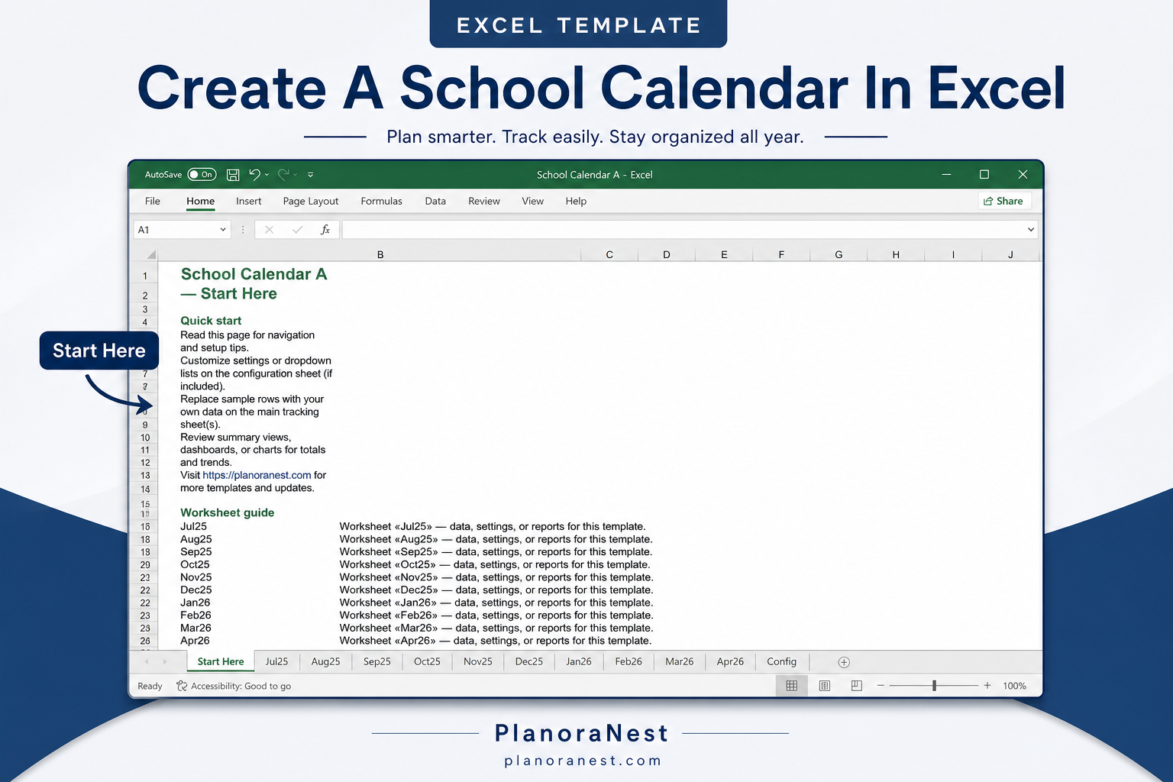This screenshot has width=1173, height=782.
Task: Open Customize Quick Access Toolbar dropdown
Action: coord(310,175)
